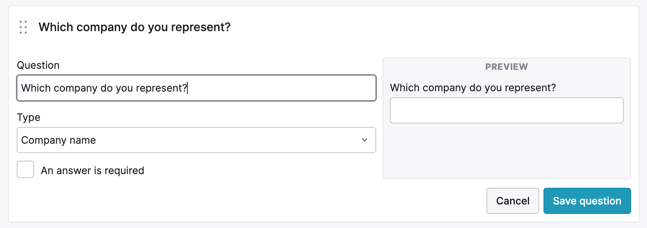
Task: Click the 'An answer is required' label text
Action: pos(93,170)
